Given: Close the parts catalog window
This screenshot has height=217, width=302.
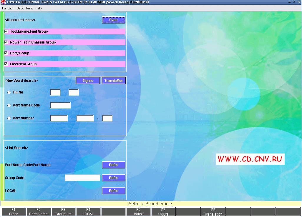Looking at the screenshot, I should 299,2.
